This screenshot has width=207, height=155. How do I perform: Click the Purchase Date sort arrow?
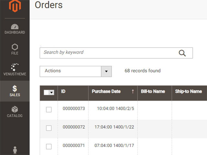pyautogui.click(x=133, y=91)
